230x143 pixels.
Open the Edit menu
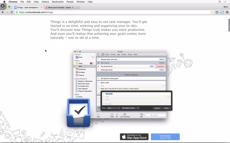pos(29,2)
